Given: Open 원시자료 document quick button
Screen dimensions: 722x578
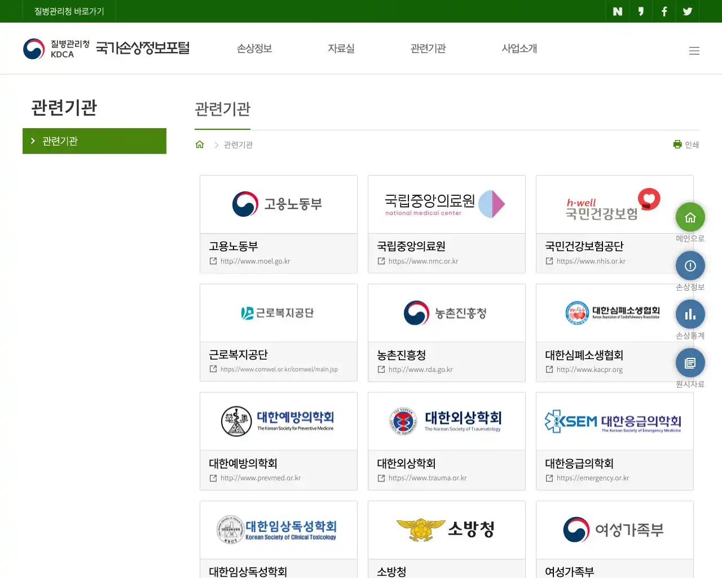Looking at the screenshot, I should (x=690, y=363).
